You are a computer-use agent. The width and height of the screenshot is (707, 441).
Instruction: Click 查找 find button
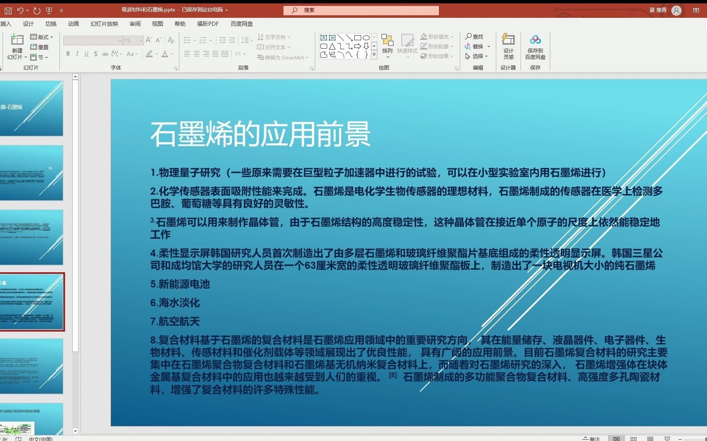[x=474, y=37]
